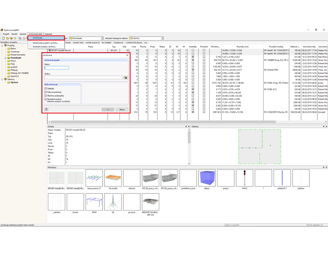
Task: Switch to the Vše tab
Action: 145,43
